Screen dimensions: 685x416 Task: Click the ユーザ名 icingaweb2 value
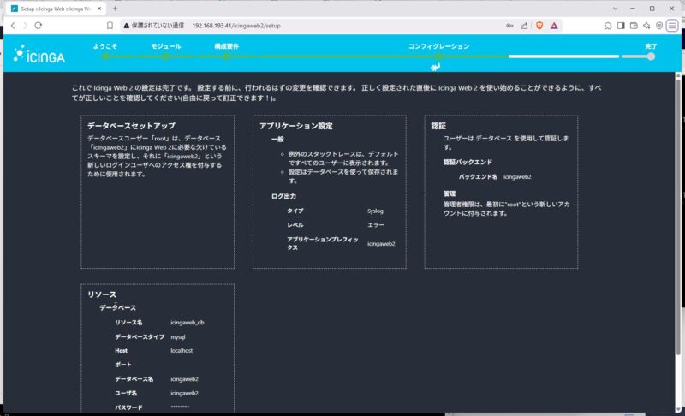click(184, 393)
